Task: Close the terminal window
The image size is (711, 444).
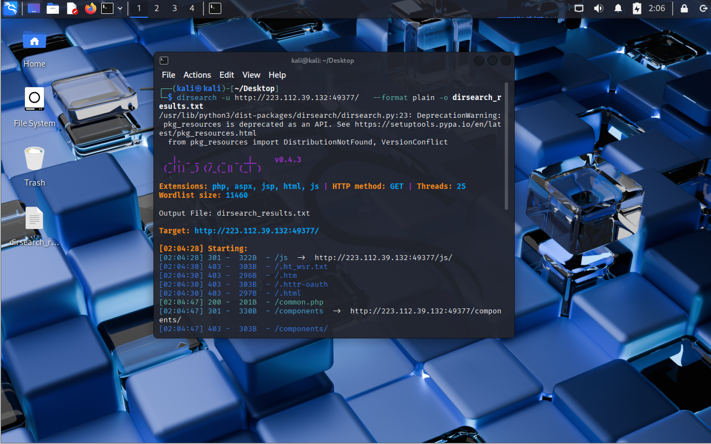Action: coord(506,61)
